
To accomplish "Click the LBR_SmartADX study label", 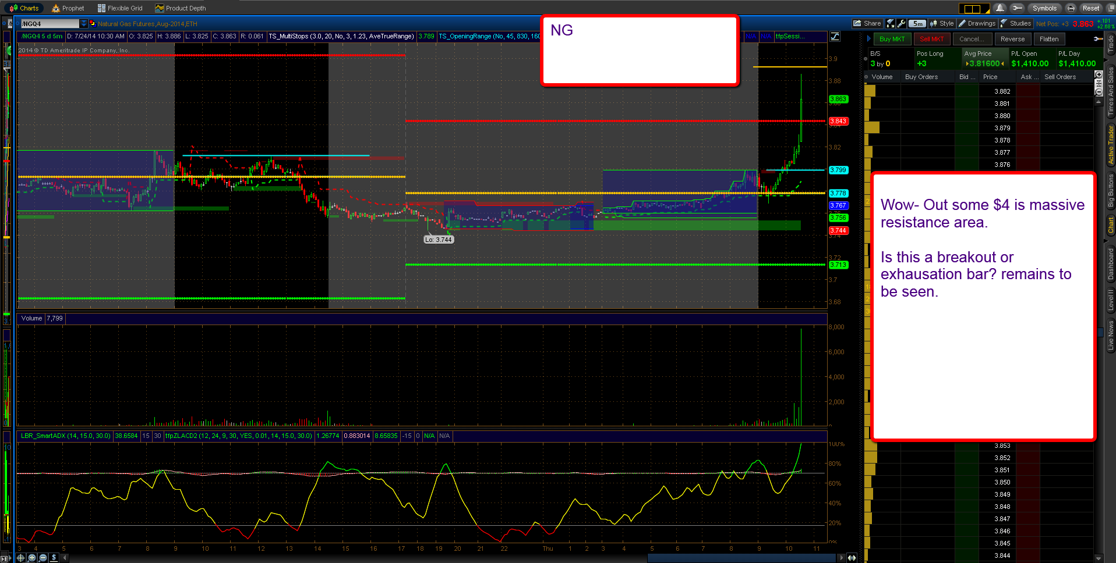I will pos(65,436).
